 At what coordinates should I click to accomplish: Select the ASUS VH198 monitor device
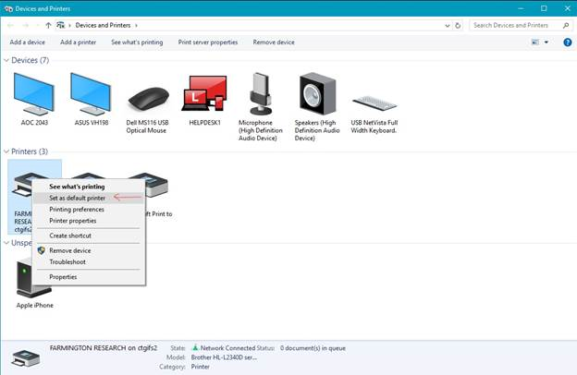click(91, 94)
